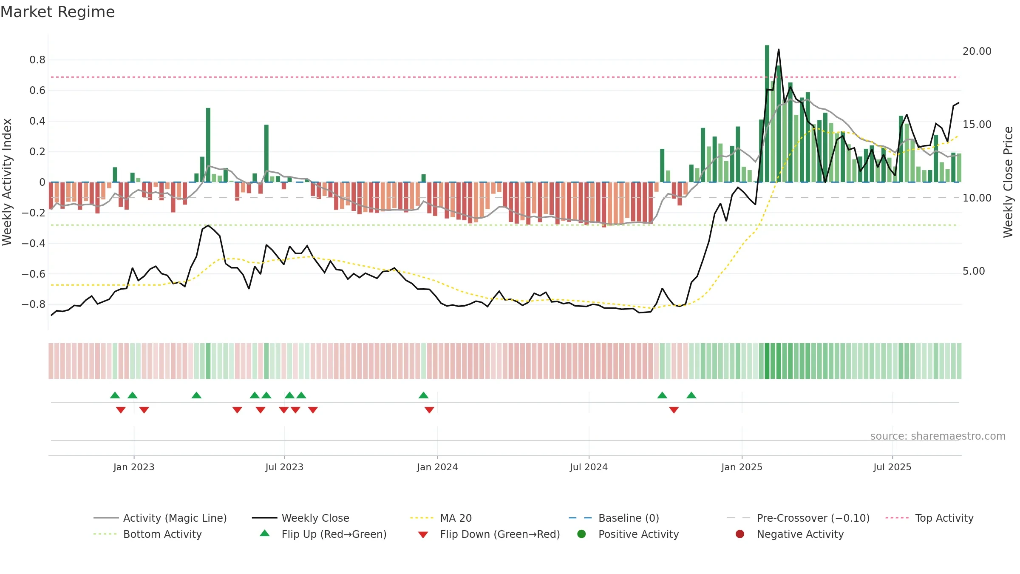Viewport: 1020px width, 574px height.
Task: Click the 0.2 activity axis label
Action: pos(37,152)
